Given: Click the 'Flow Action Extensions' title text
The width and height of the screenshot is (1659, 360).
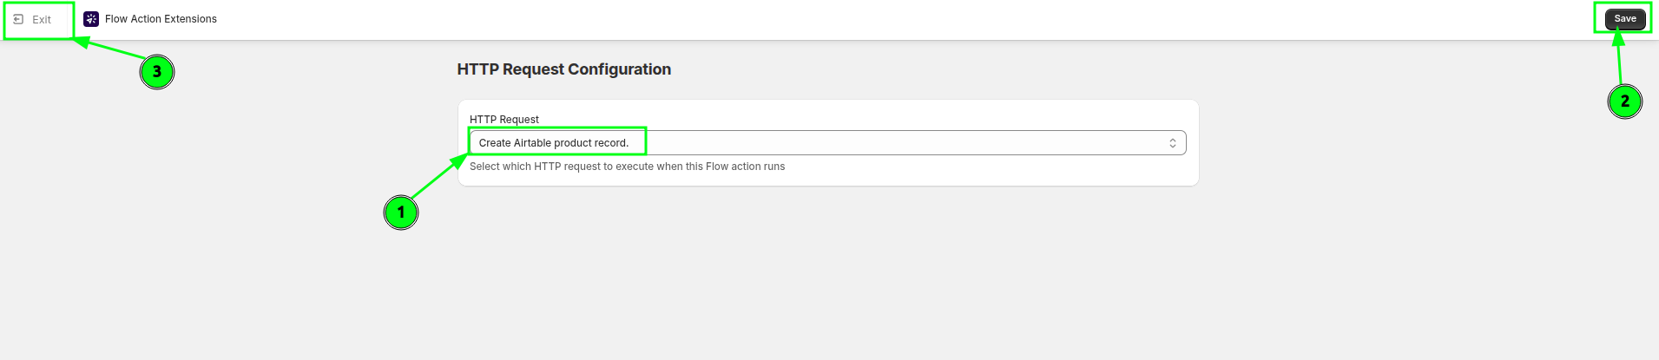Looking at the screenshot, I should tap(161, 19).
